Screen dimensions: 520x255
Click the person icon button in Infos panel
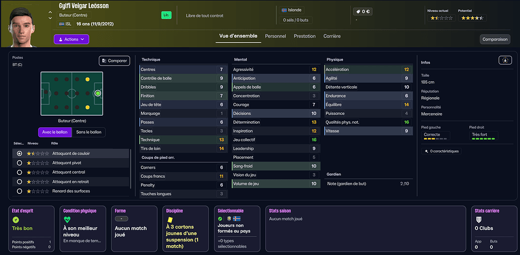coord(505,60)
